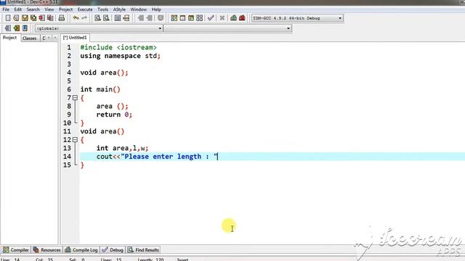The width and height of the screenshot is (465, 261).
Task: Collapse the main function fold at line 7
Action: [x=75, y=98]
